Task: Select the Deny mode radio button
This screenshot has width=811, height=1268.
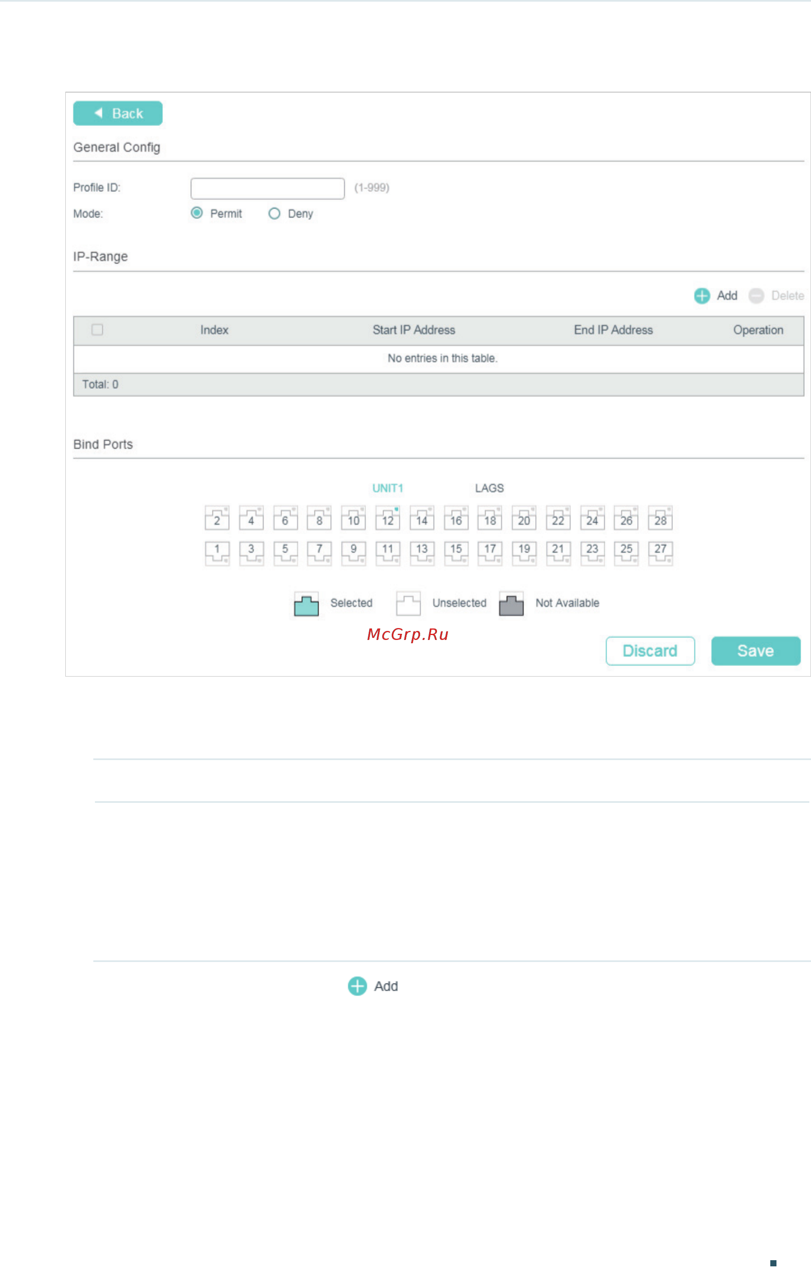Action: click(274, 213)
